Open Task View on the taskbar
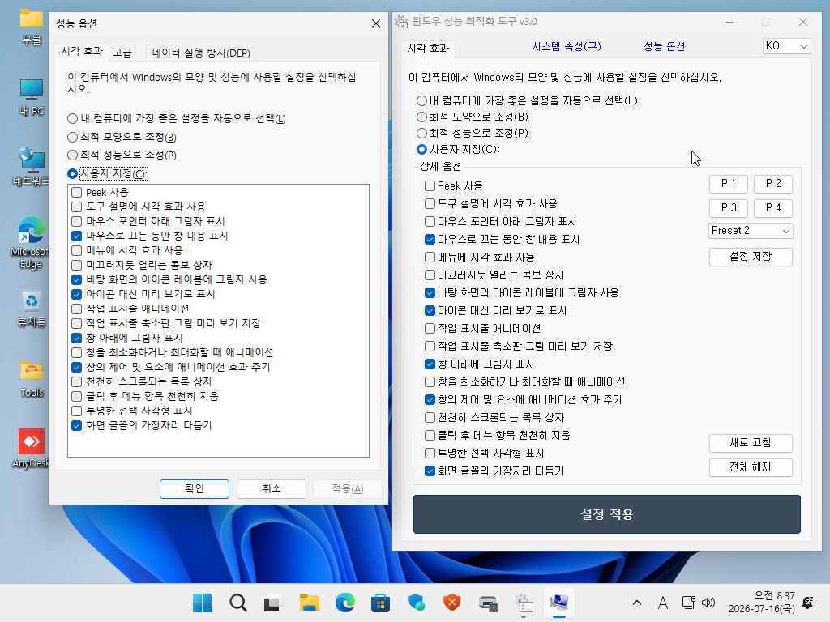This screenshot has height=622, width=830. click(273, 603)
